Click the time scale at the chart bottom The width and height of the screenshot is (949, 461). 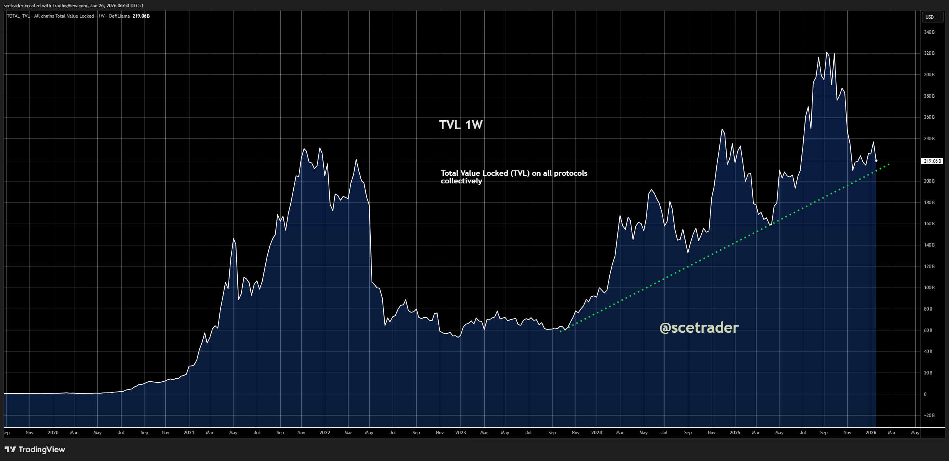click(460, 432)
